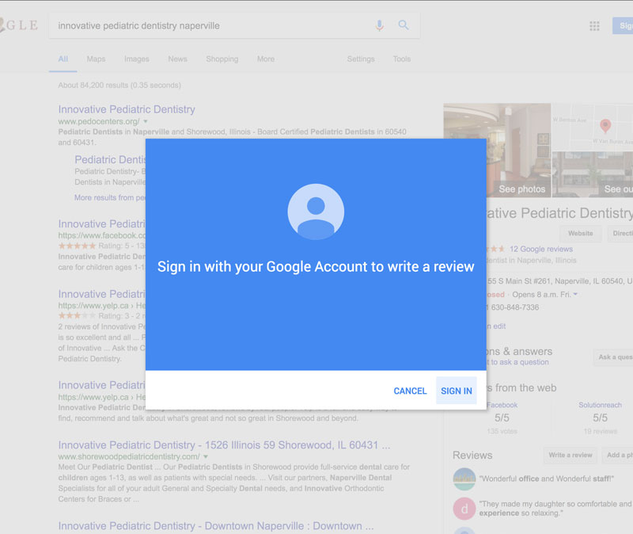Expand the opening hours dropdown arrow
This screenshot has height=534, width=633.
(575, 294)
